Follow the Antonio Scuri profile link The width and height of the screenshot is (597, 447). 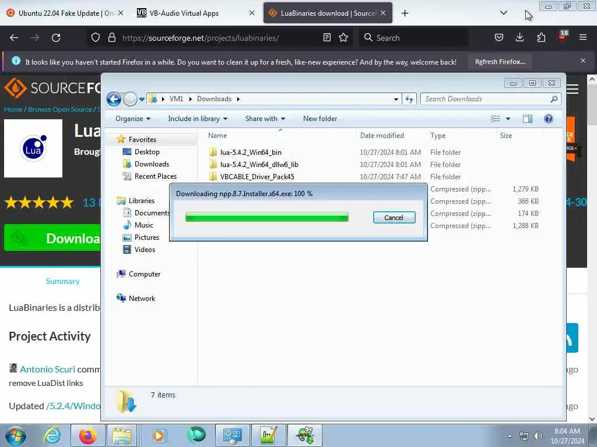coord(47,369)
